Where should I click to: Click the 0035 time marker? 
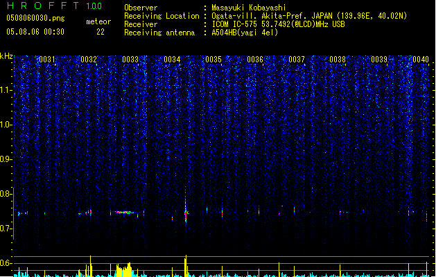coord(213,60)
